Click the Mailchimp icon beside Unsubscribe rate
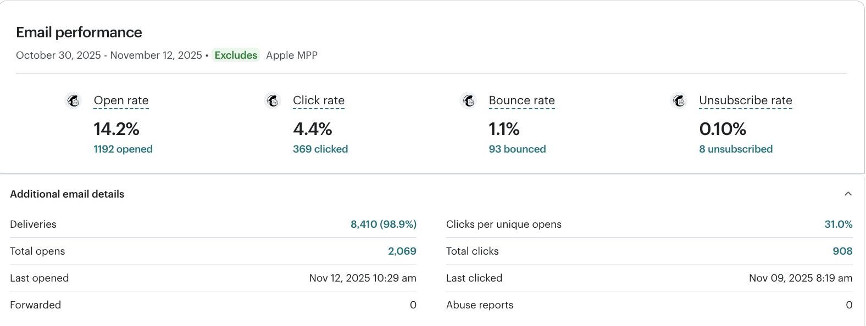 (x=679, y=100)
